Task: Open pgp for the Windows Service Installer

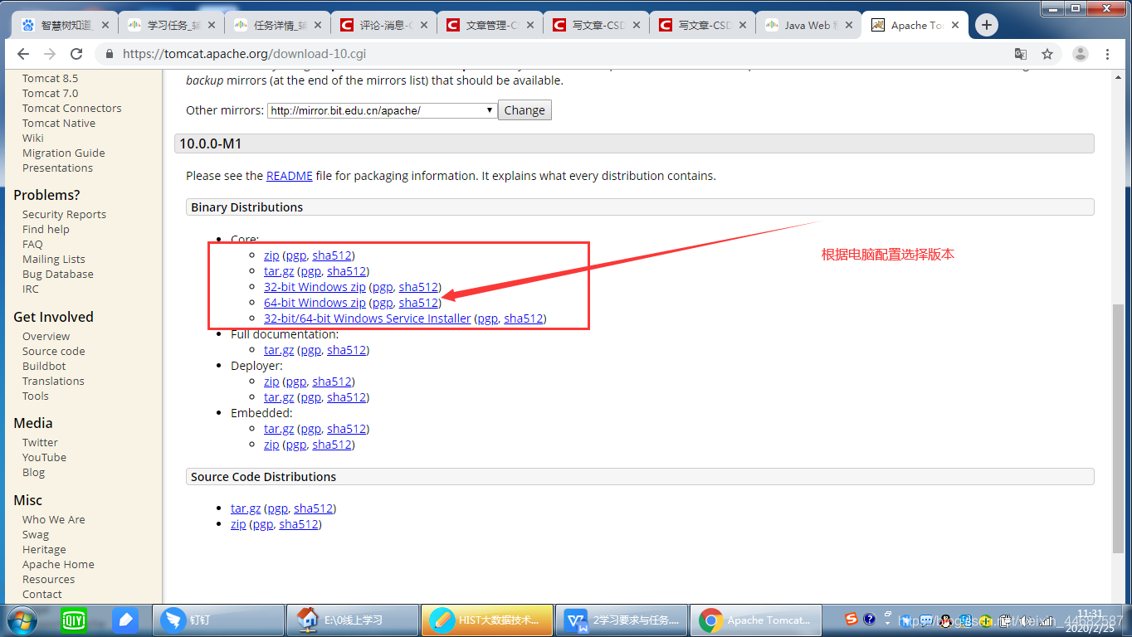Action: (x=487, y=318)
